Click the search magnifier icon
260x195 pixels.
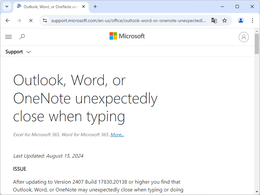[x=22, y=37]
